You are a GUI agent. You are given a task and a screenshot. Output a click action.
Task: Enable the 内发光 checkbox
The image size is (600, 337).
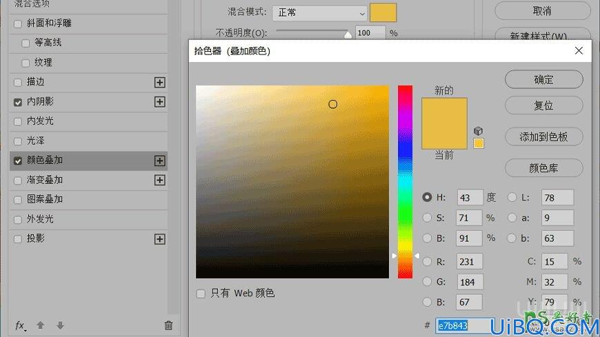pyautogui.click(x=18, y=122)
